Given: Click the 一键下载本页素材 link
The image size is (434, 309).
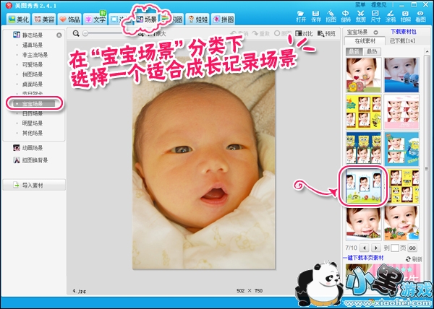Looking at the screenshot, I should 363,258.
